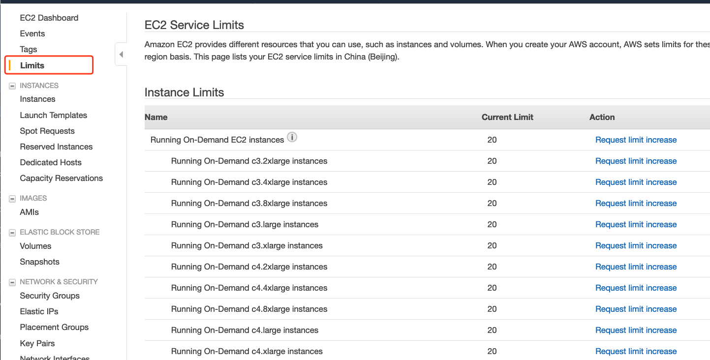Select Limits in the sidebar

32,65
